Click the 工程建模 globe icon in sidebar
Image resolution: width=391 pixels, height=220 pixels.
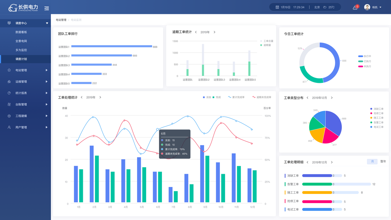click(9, 116)
